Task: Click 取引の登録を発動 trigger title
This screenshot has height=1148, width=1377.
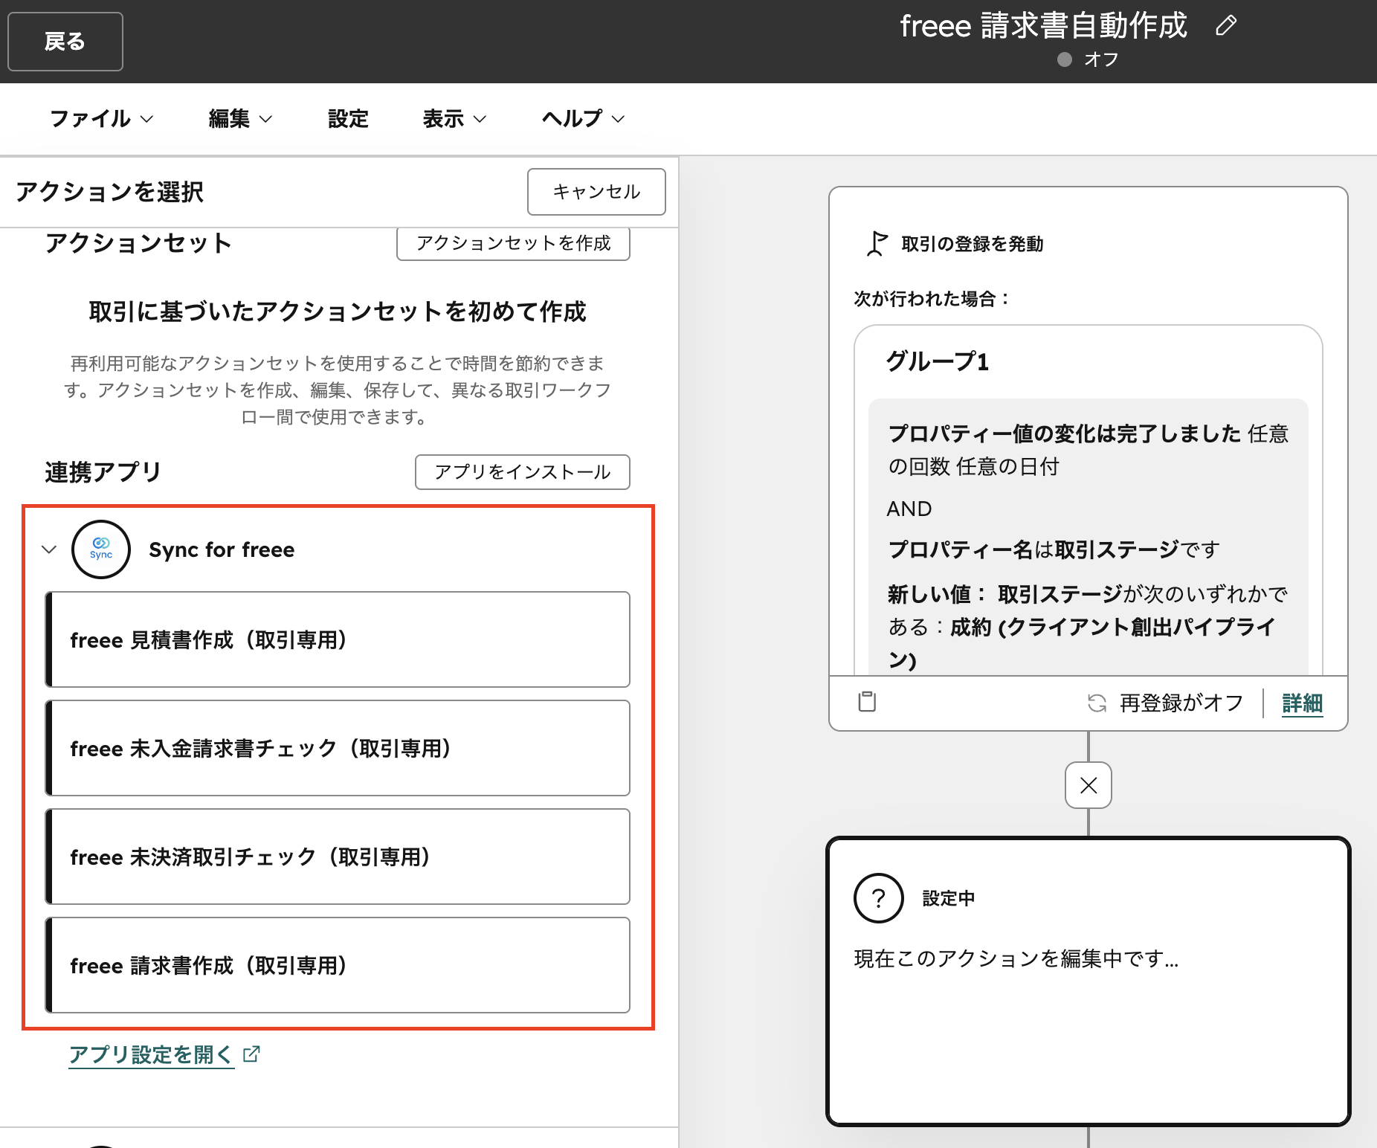Action: [x=972, y=244]
